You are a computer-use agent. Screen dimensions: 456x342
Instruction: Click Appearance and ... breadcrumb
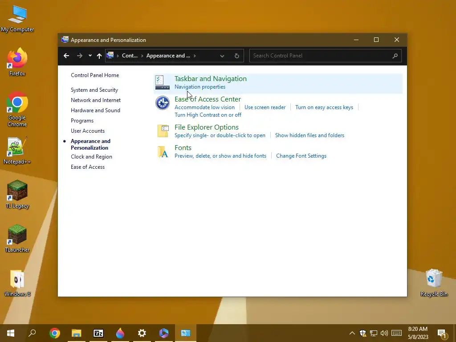pyautogui.click(x=168, y=56)
